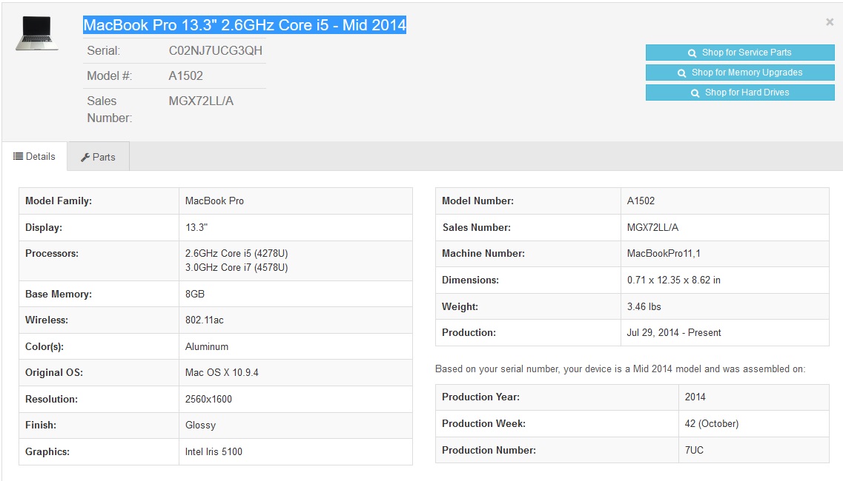Screen dimensions: 843x481
Task: Click the Machine Number value MacBookPro11,1
Action: (664, 253)
